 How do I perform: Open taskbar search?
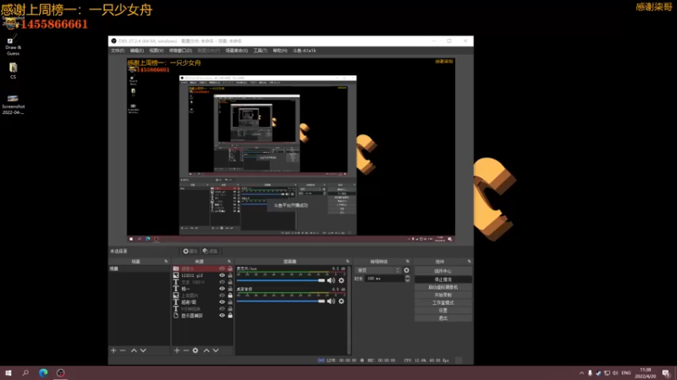25,372
